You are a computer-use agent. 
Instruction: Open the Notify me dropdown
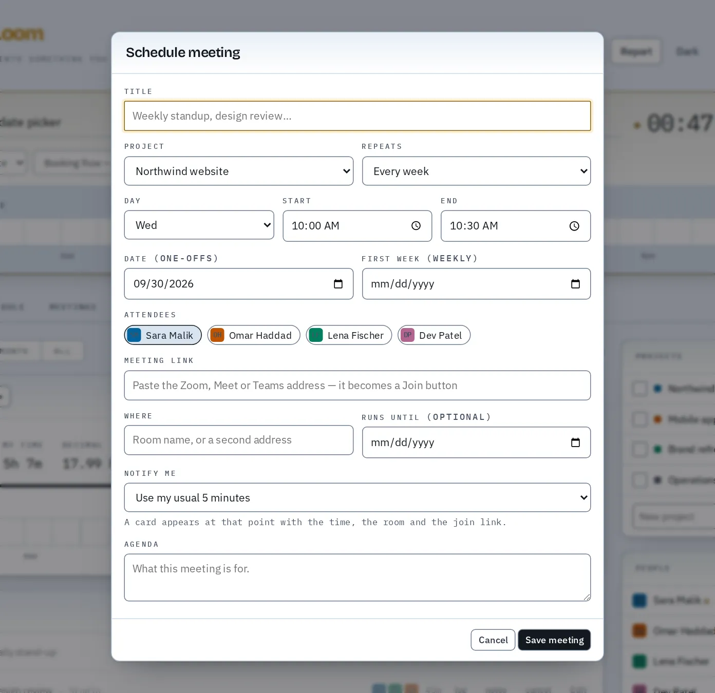[357, 497]
